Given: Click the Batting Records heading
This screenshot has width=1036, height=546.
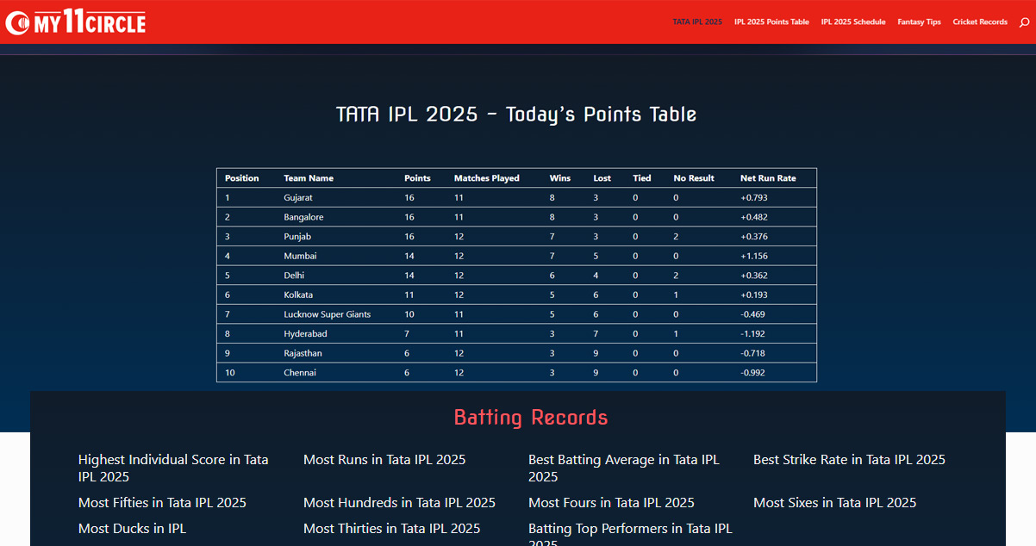Looking at the screenshot, I should [531, 418].
